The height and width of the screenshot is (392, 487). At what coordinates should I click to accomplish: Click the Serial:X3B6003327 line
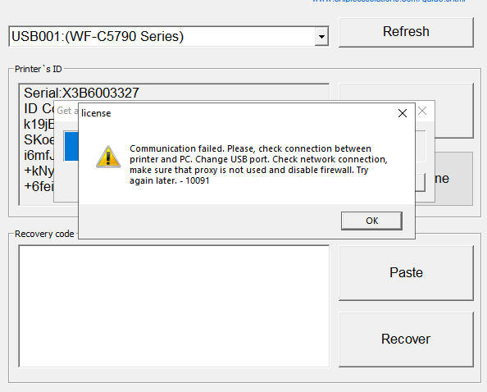[x=81, y=93]
